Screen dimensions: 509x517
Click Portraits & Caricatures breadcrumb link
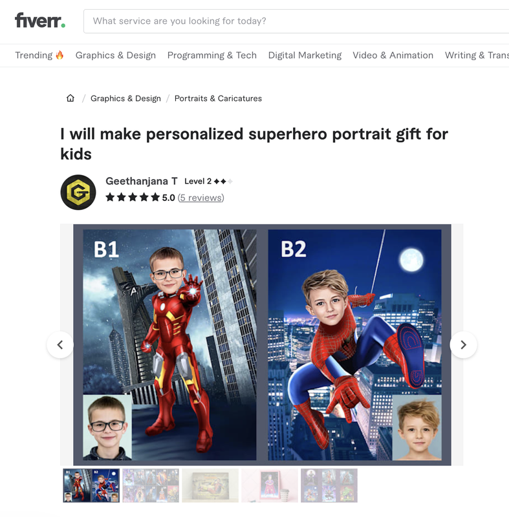coord(218,98)
